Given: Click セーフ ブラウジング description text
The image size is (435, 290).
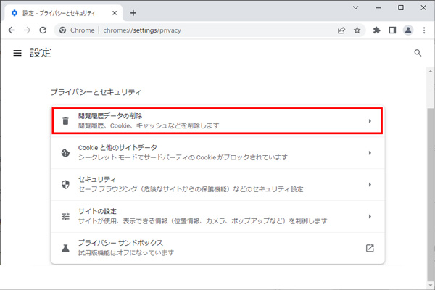Looking at the screenshot, I should tap(191, 189).
